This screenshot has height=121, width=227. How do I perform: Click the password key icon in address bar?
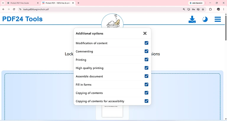pos(193,9)
